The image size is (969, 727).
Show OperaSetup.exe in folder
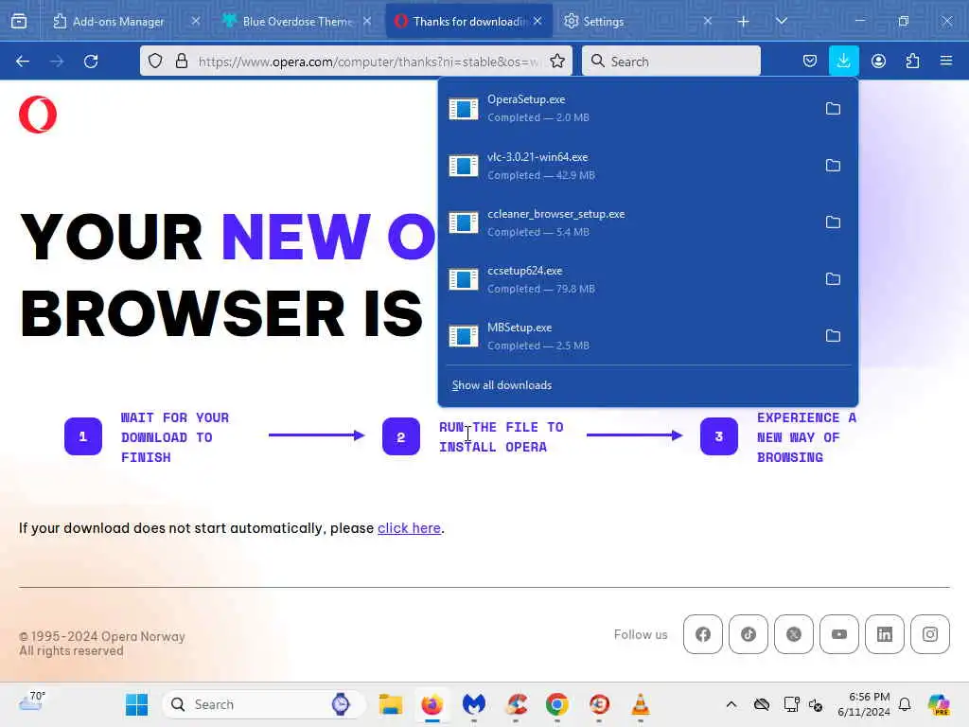click(x=833, y=108)
